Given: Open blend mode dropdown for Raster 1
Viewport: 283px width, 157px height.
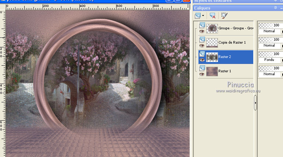Looking at the screenshot, I should click(271, 74).
